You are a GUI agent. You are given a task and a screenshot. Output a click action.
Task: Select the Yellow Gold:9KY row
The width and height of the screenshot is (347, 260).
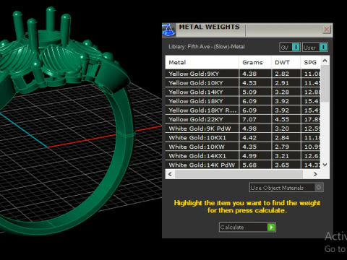coord(243,74)
